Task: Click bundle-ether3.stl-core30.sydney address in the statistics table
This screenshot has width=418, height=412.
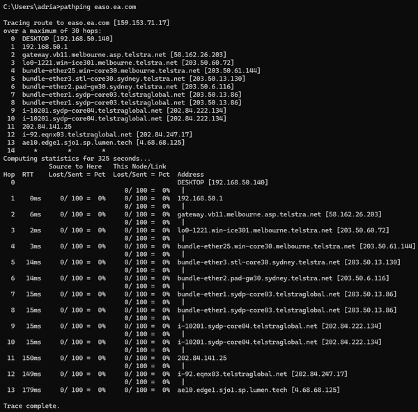Action: 258,262
